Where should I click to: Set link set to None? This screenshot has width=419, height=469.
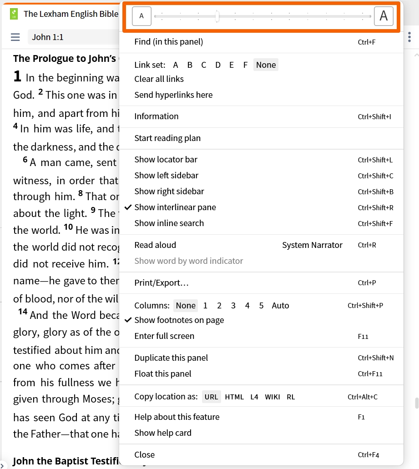(x=266, y=65)
